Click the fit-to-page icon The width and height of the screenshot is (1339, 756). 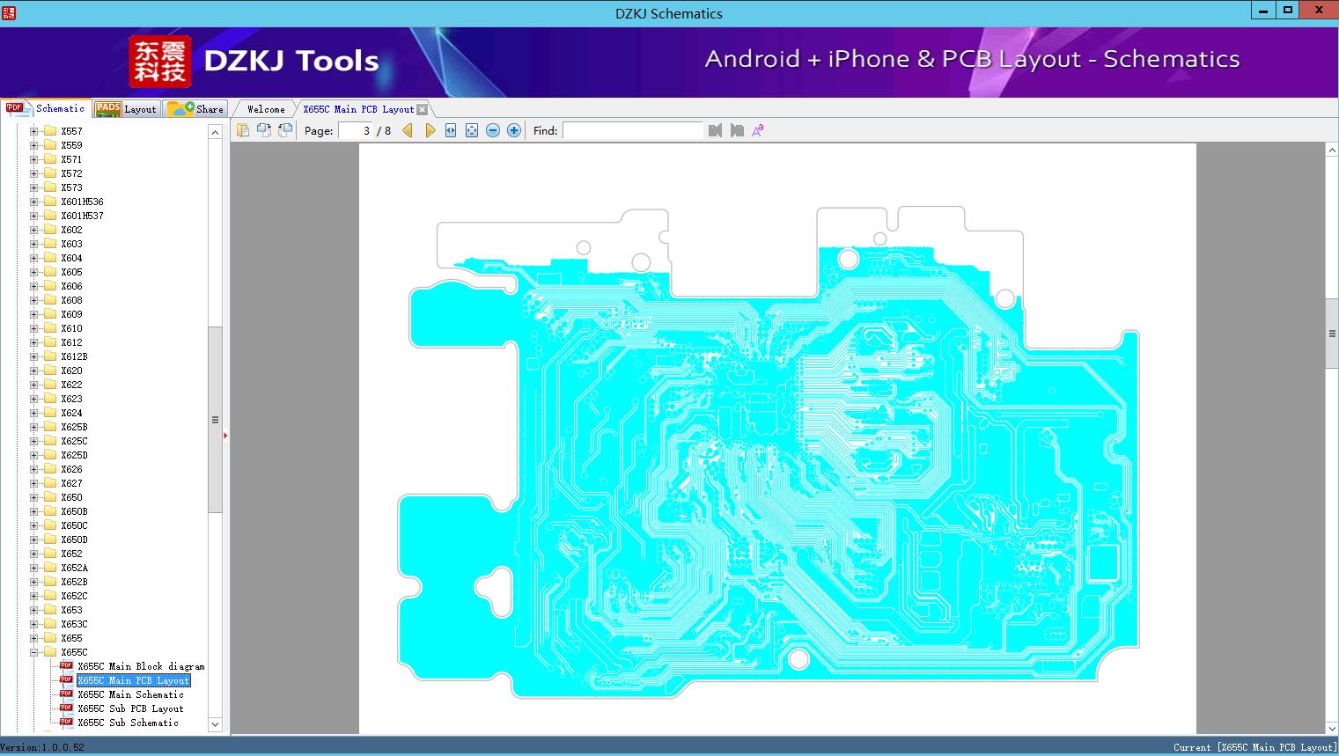coord(472,130)
